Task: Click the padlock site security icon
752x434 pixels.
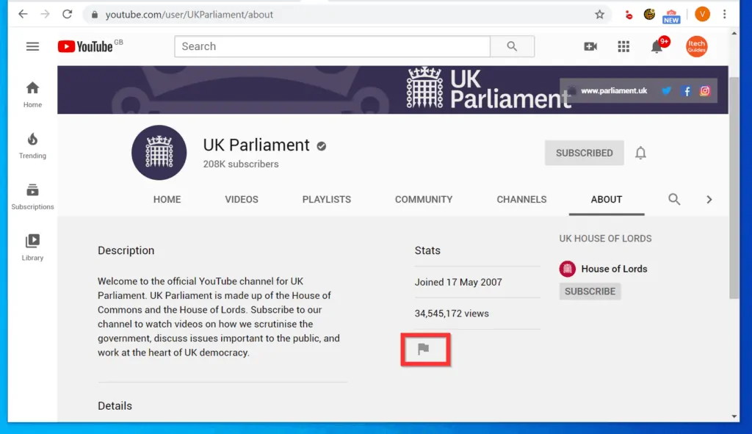Action: click(x=95, y=15)
